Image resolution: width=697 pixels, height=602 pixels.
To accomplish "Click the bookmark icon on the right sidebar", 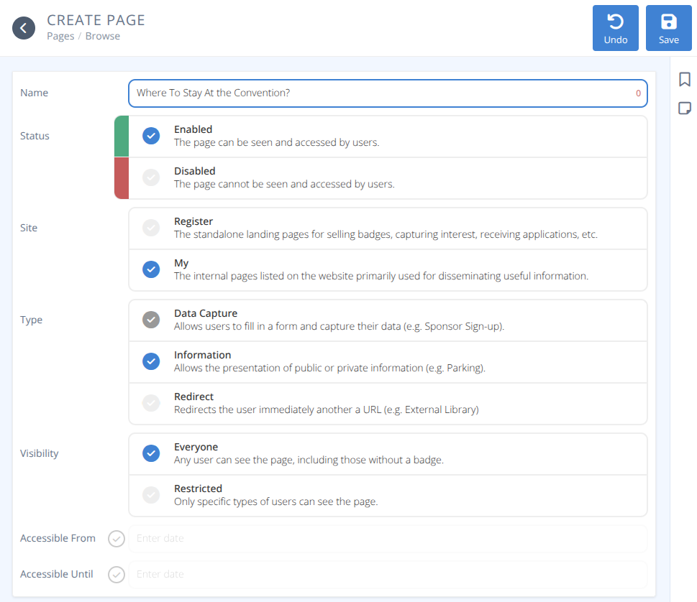I will tap(684, 79).
